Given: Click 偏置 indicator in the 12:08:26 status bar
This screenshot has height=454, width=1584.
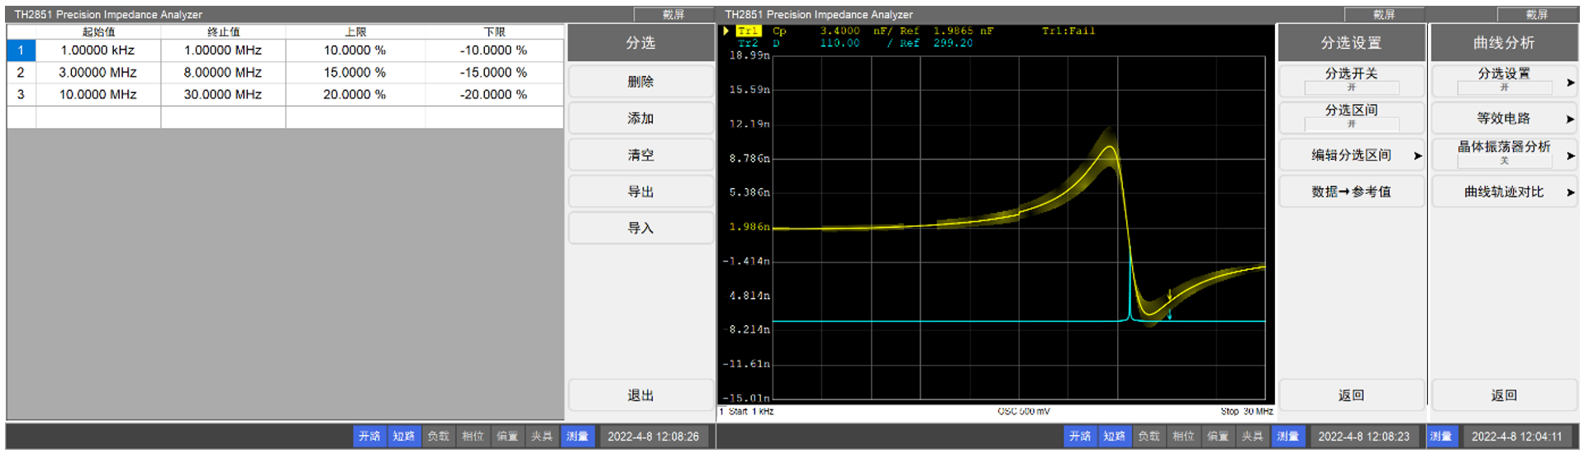Looking at the screenshot, I should coord(507,436).
